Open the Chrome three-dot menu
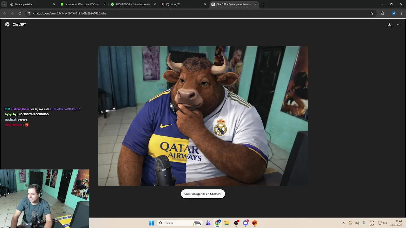 tap(401, 13)
